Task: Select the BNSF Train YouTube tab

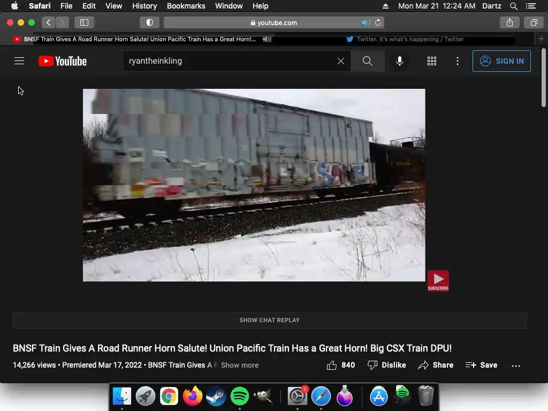Action: pos(140,39)
